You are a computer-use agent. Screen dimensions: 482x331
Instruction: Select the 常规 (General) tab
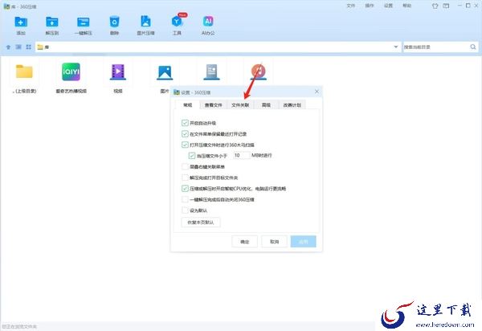[187, 104]
